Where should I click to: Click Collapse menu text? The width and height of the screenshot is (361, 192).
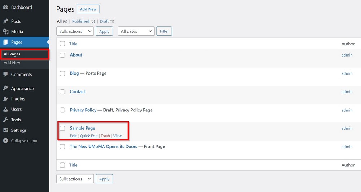pyautogui.click(x=24, y=141)
